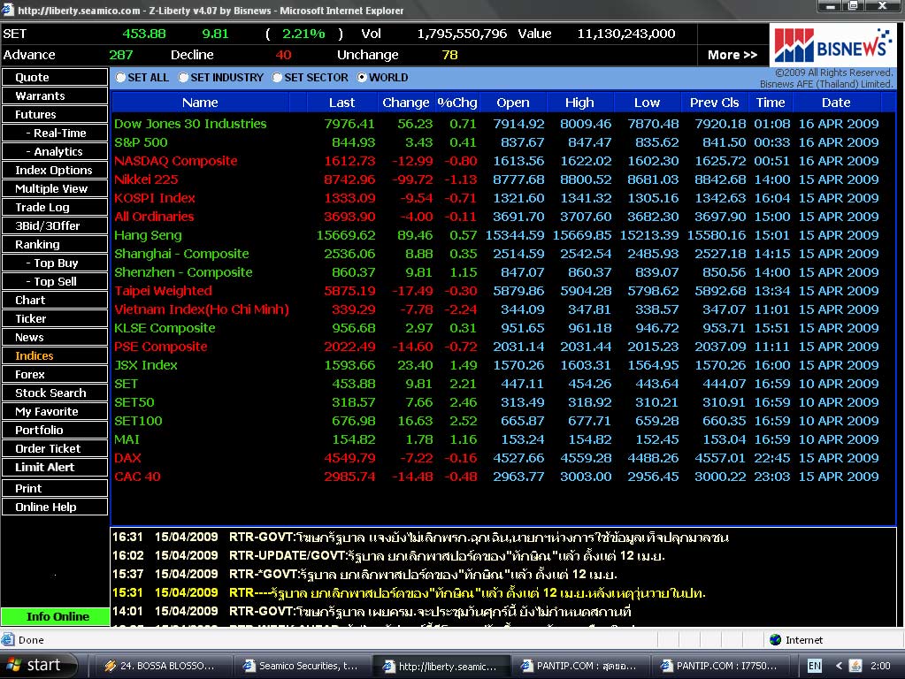The image size is (905, 679).
Task: Open Analytics futures view
Action: point(55,151)
